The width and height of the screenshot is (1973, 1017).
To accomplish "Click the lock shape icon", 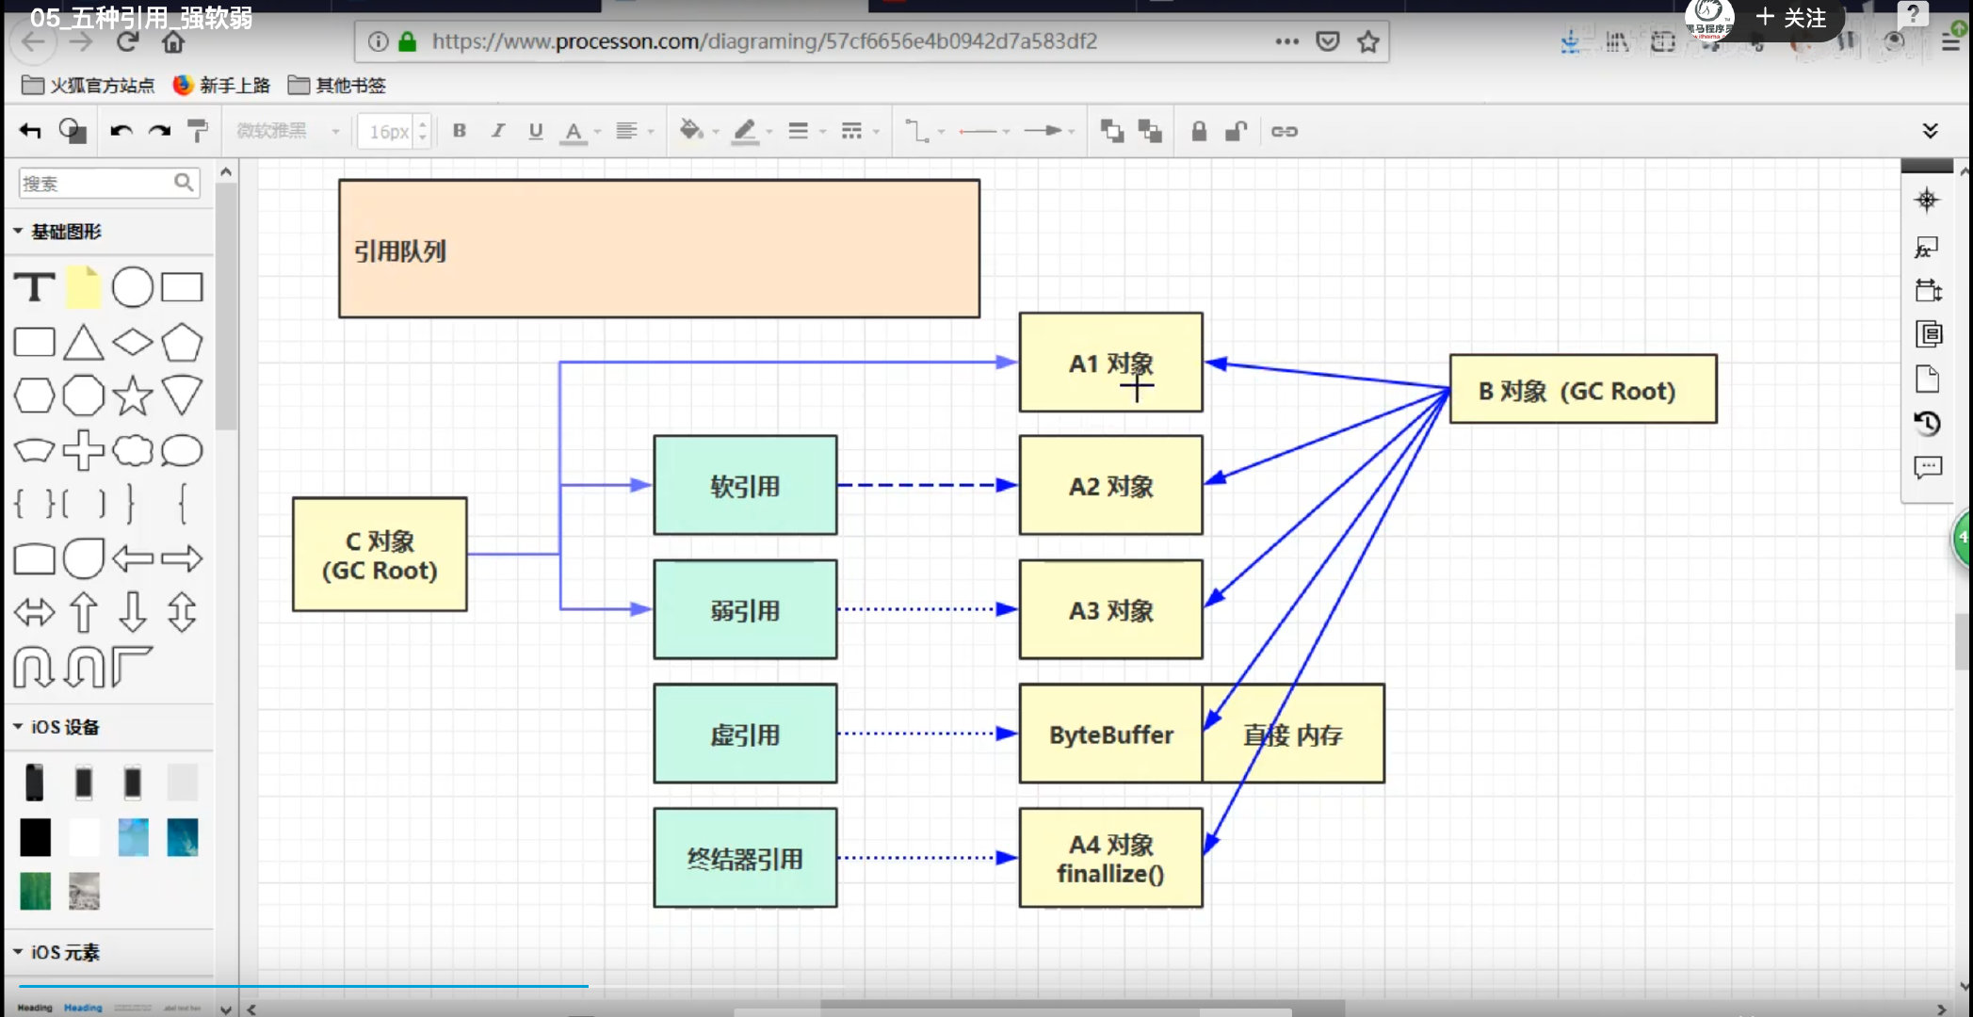I will (1198, 131).
